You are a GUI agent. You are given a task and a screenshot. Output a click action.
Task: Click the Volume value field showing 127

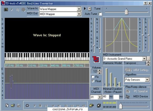(94, 71)
